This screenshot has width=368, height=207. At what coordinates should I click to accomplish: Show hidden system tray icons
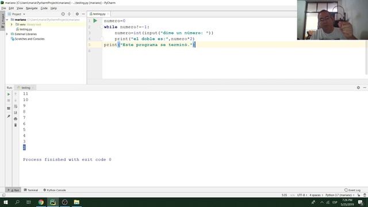(322, 202)
